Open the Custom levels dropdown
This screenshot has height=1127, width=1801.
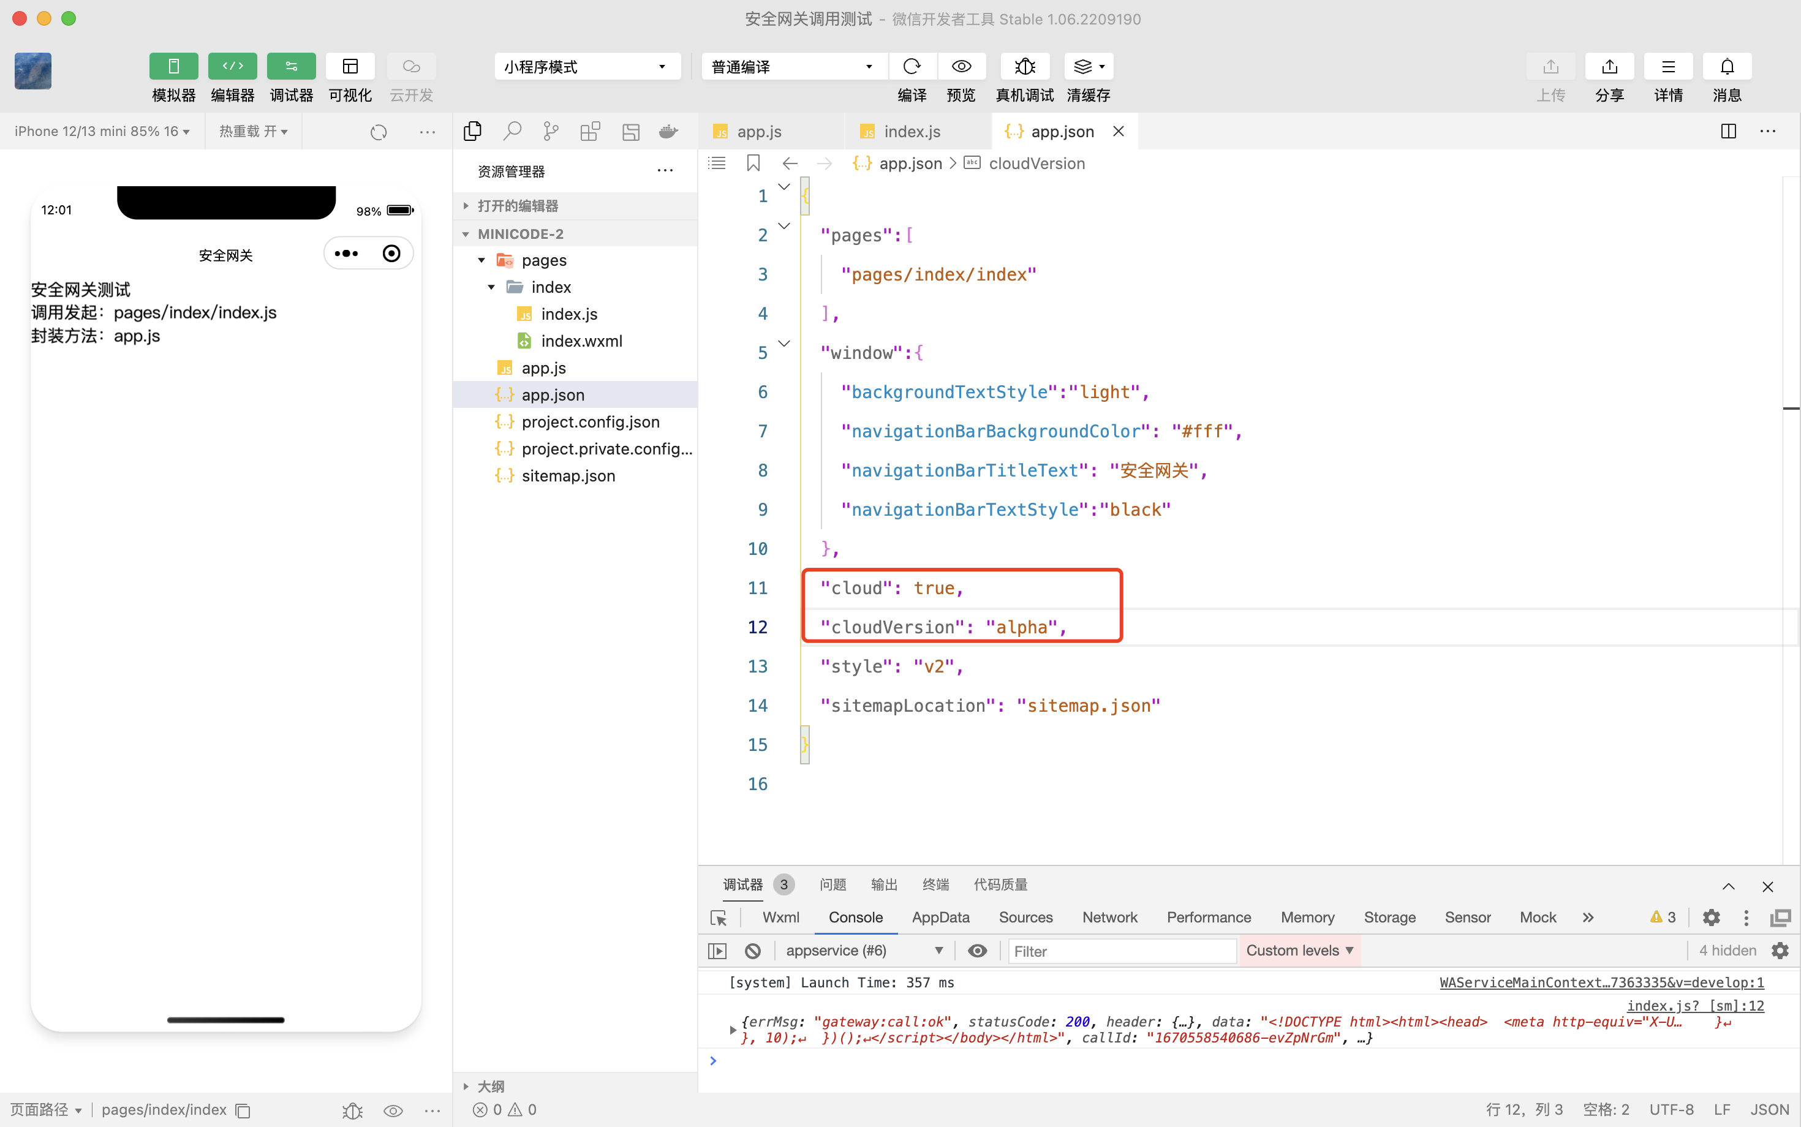tap(1299, 951)
